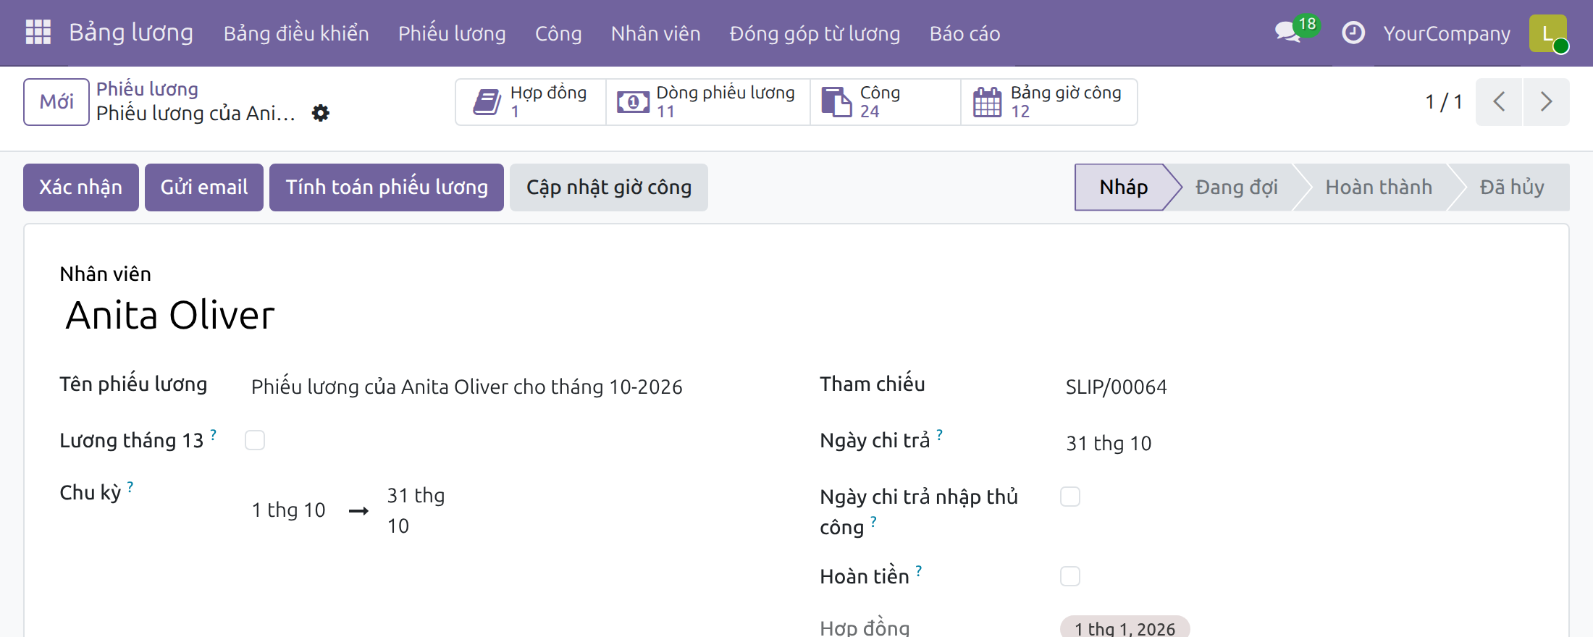Show help tooltip for Ngày chi trả
Screen dimensions: 1593x637
click(x=940, y=434)
